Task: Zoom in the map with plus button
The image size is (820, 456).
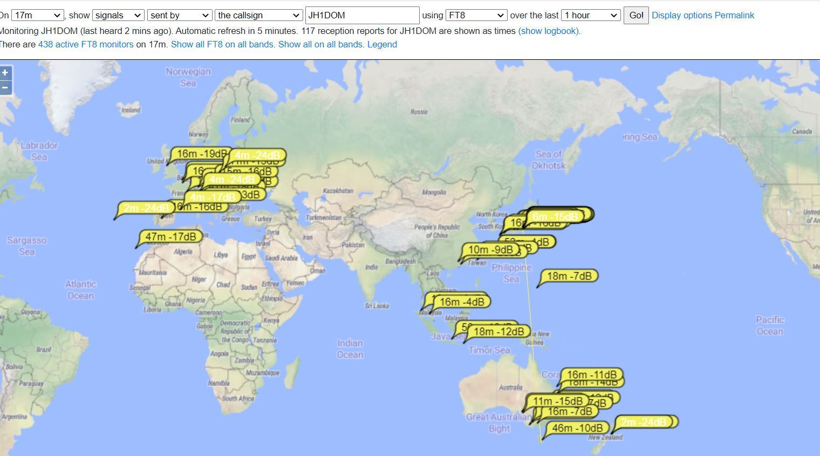Action: (x=5, y=73)
